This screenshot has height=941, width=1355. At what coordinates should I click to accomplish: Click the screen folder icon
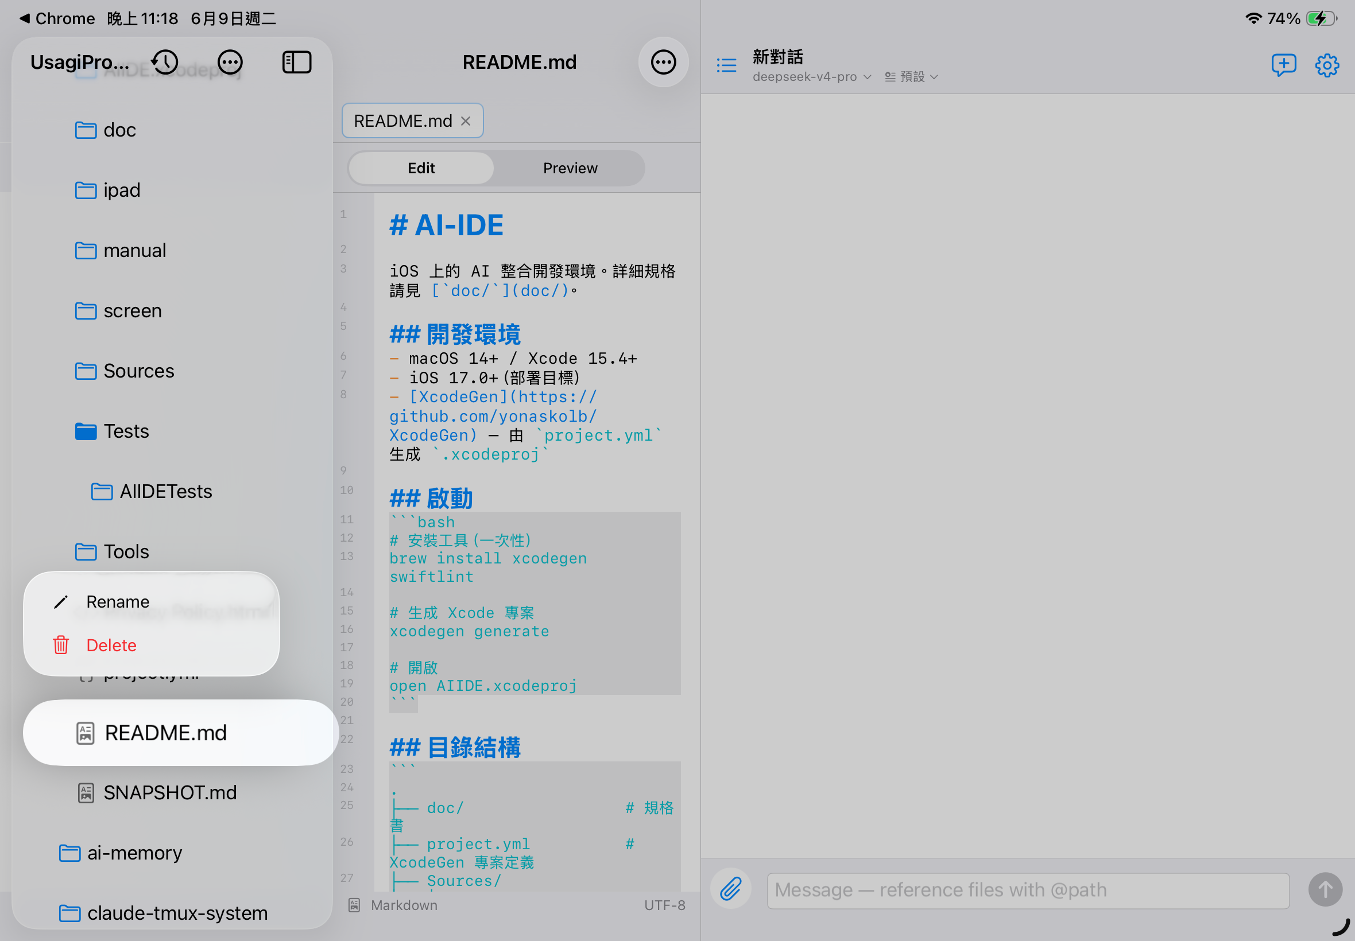(86, 310)
